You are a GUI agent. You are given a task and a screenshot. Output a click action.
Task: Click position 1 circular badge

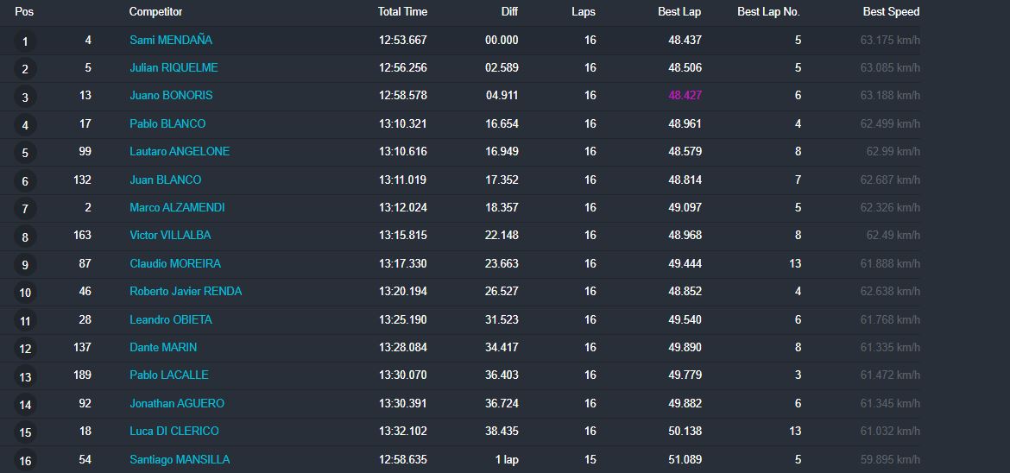[25, 41]
